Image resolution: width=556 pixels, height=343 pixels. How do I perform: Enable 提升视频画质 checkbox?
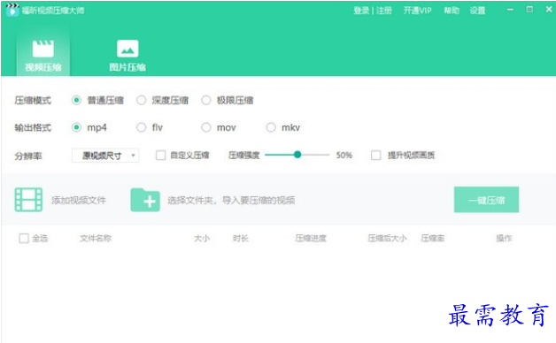(376, 155)
